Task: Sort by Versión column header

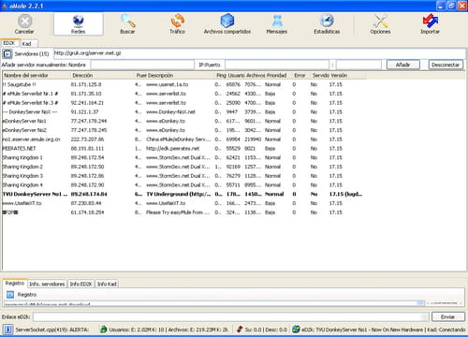Action: 346,75
